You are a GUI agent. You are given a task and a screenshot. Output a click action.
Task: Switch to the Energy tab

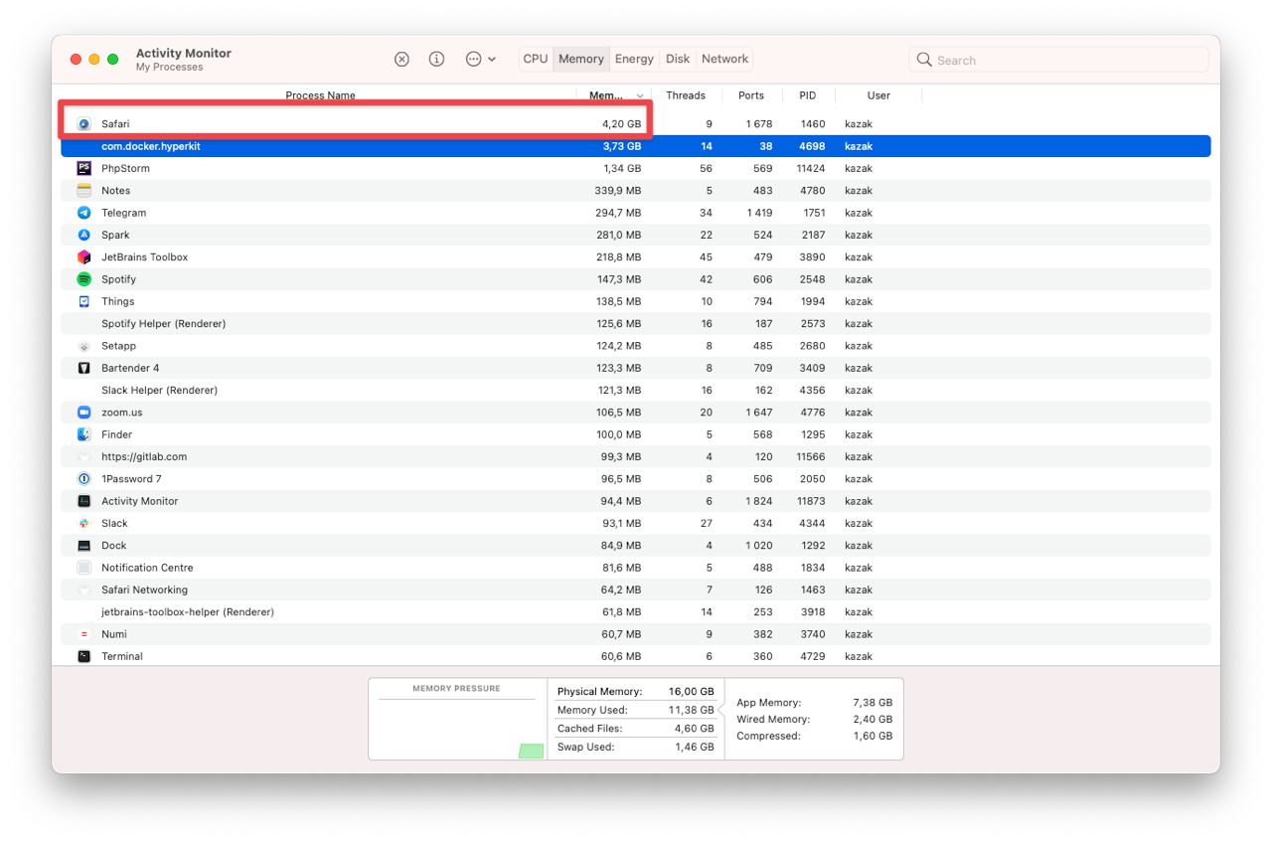click(634, 60)
